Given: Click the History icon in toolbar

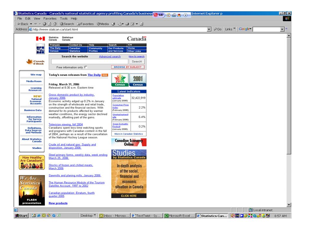Looking at the screenshot, I should (113, 24).
